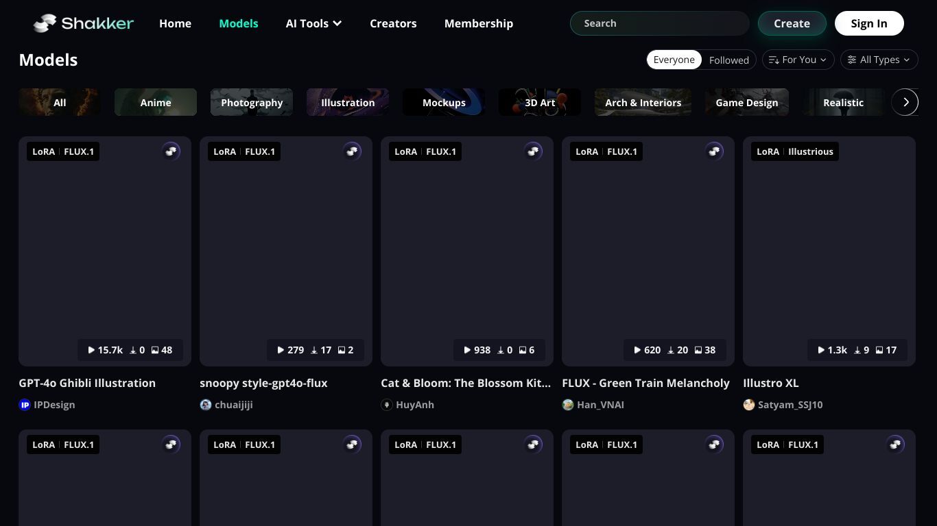
Task: Open GPT-4o Ghibli Illustration title link
Action: (x=87, y=383)
